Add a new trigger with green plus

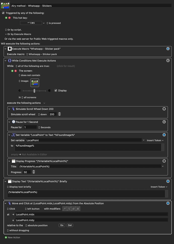pyautogui.click(x=6, y=18)
